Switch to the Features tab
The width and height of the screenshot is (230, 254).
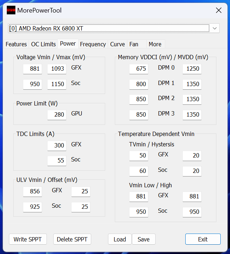16,44
